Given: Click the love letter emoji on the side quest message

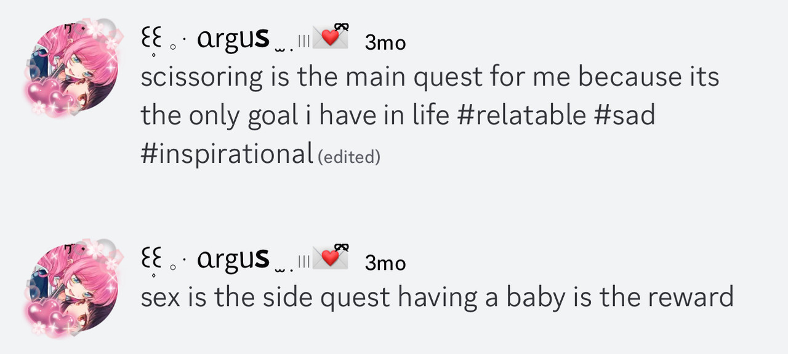Looking at the screenshot, I should coord(331,258).
